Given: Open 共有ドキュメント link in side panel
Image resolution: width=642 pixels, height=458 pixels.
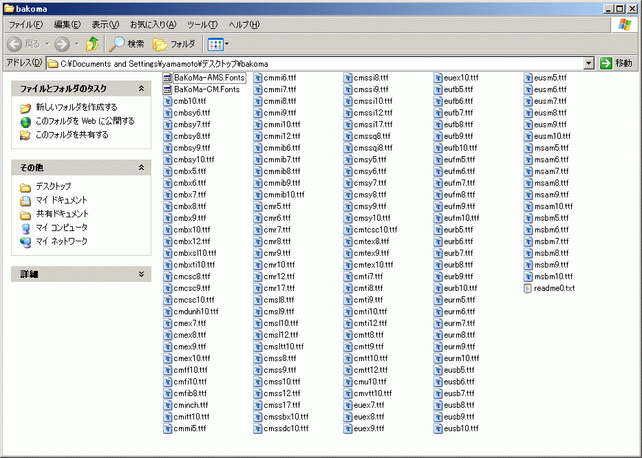Looking at the screenshot, I should (62, 214).
